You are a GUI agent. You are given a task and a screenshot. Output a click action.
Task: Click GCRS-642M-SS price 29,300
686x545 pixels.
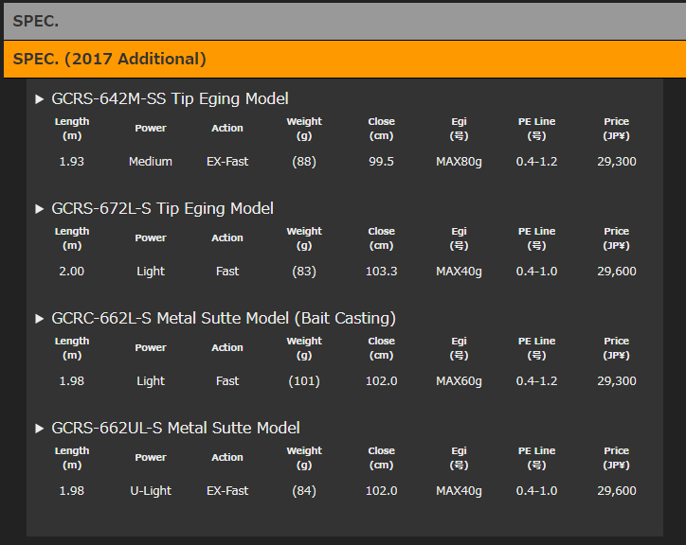tap(617, 162)
